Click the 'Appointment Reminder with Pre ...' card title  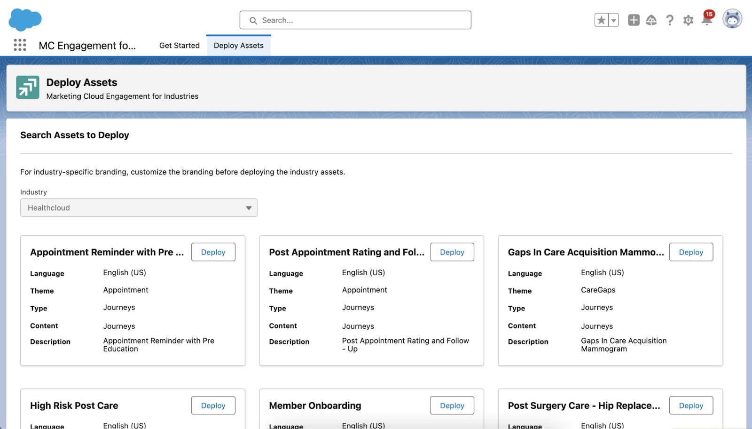click(x=107, y=252)
